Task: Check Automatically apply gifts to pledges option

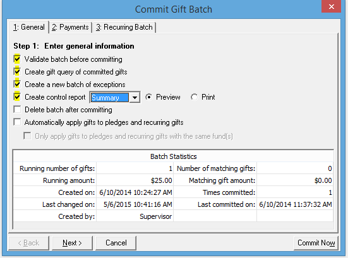Action: tap(17, 122)
